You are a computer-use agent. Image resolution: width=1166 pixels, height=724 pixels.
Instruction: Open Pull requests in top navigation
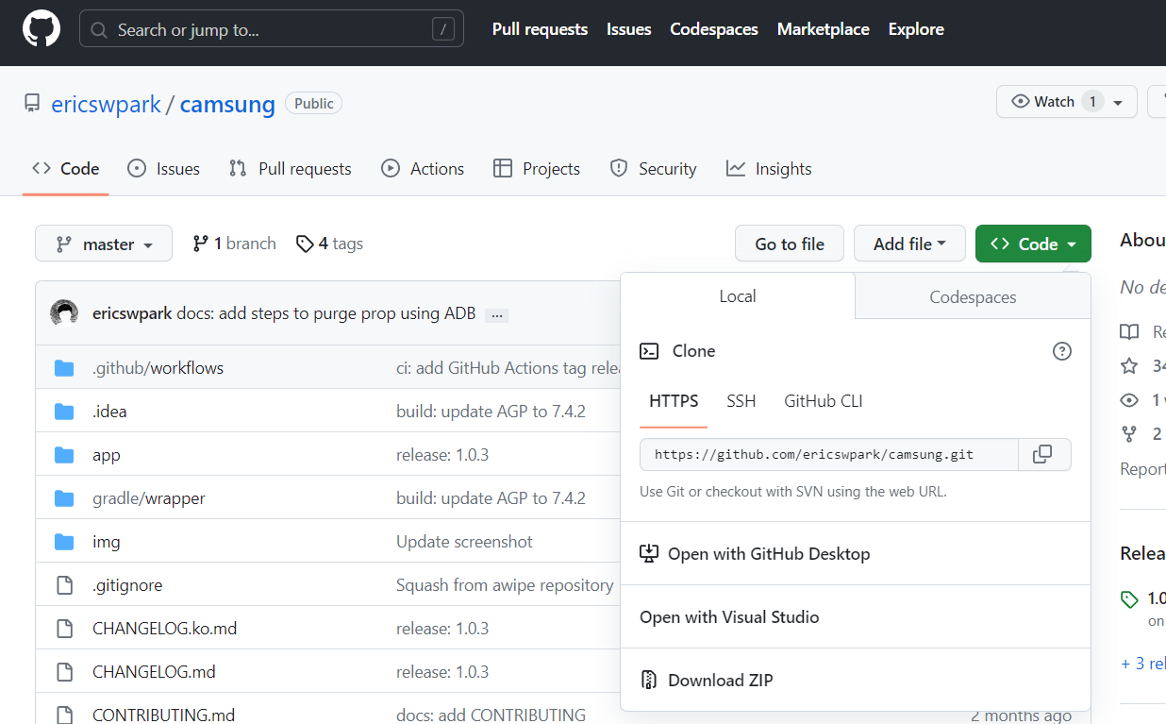(x=540, y=29)
